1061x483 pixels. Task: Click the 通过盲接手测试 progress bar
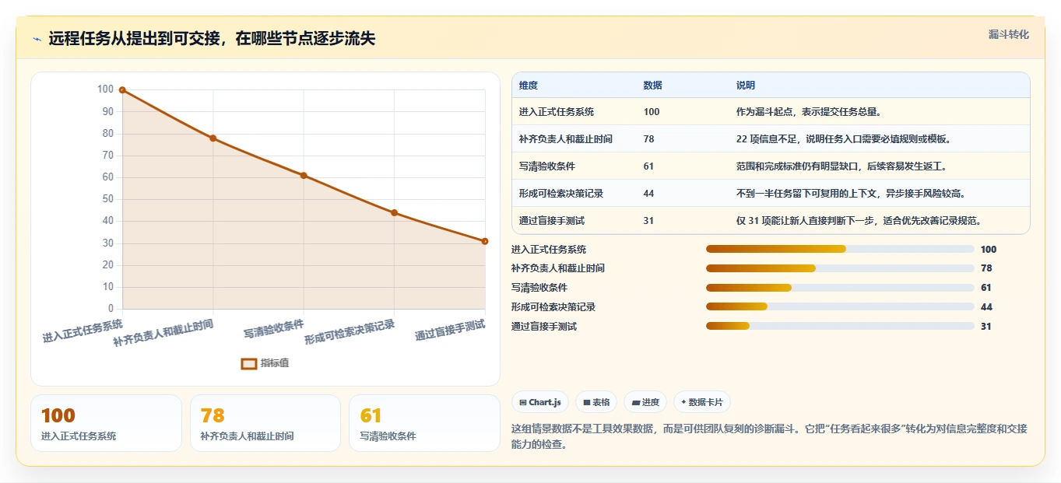point(840,327)
